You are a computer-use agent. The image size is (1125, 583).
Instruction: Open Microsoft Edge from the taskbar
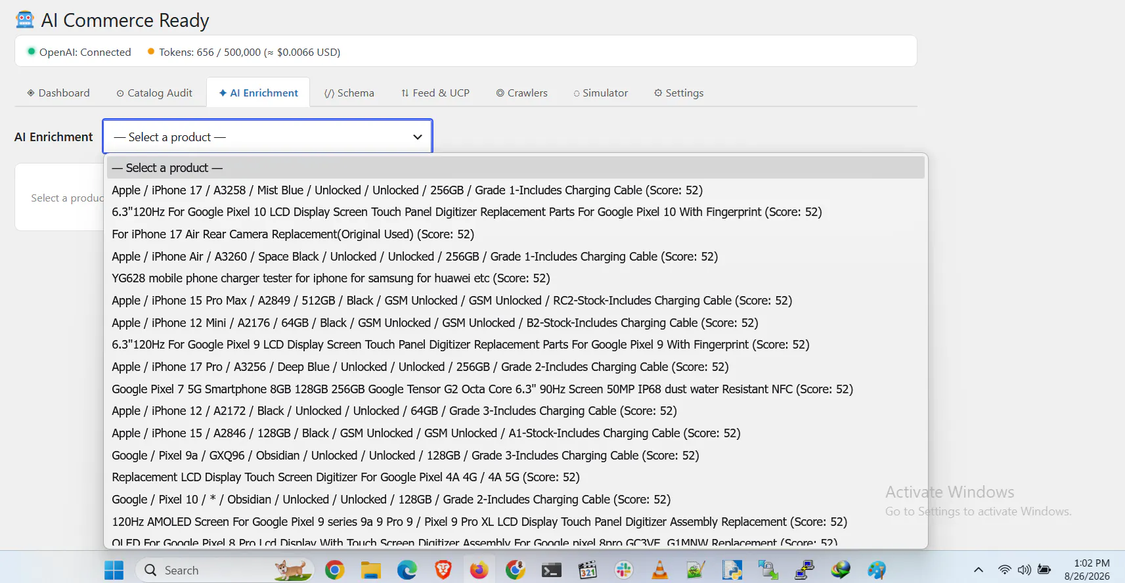(407, 570)
